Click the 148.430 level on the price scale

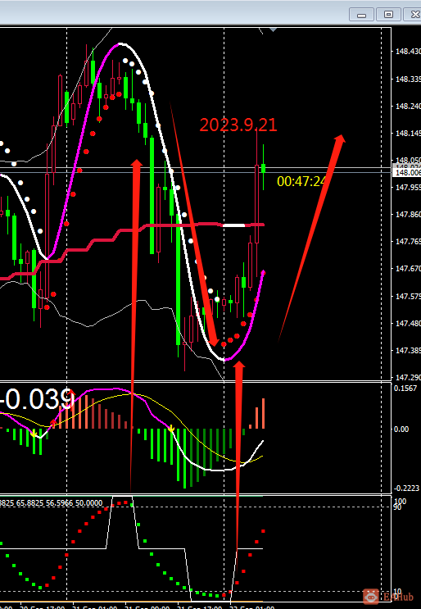pos(408,52)
